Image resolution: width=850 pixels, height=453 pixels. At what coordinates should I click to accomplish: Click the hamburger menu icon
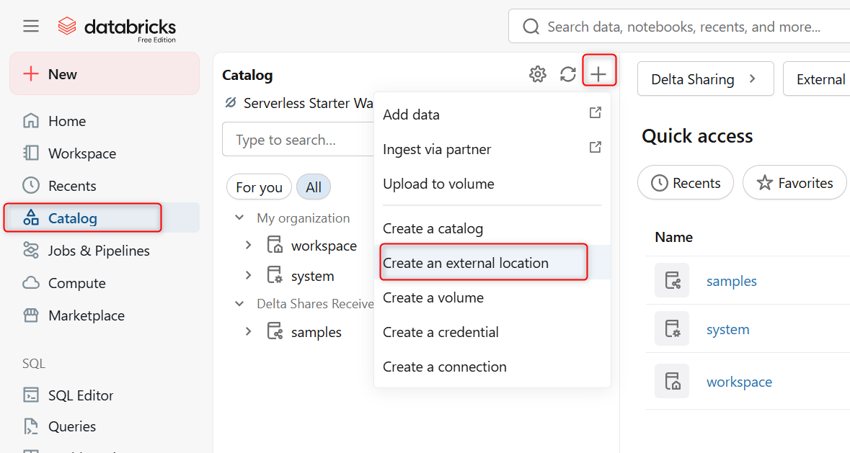point(31,27)
